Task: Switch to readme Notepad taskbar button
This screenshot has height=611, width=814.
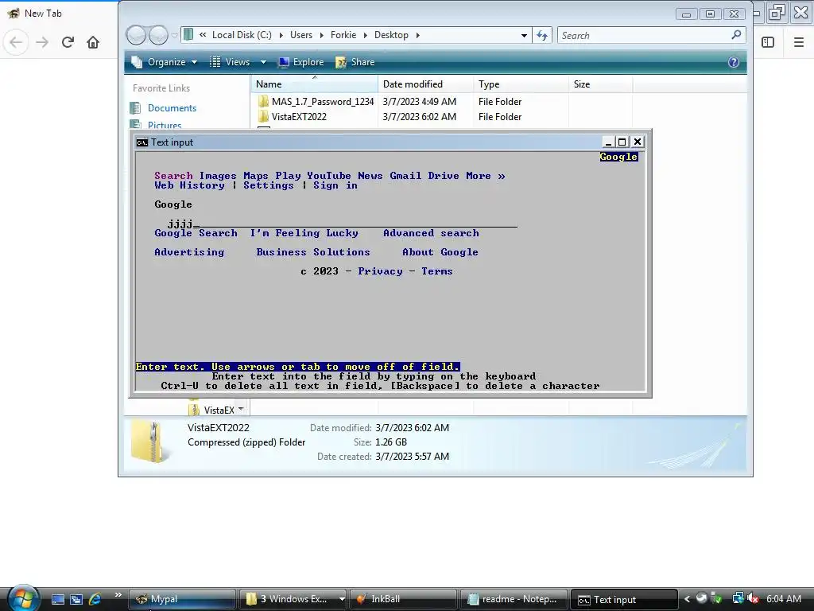Action: tap(514, 599)
